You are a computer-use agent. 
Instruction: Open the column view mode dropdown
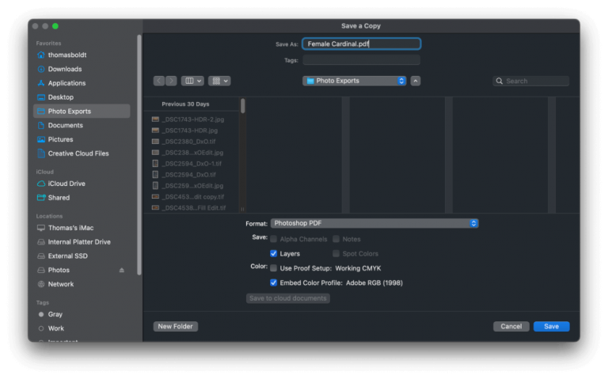coord(192,81)
